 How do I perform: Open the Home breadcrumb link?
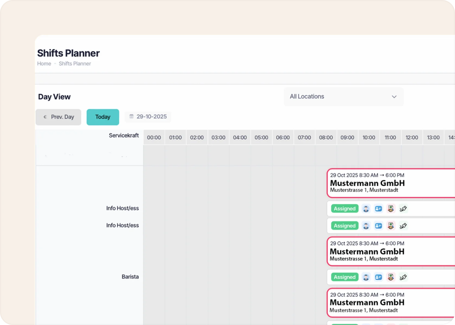tap(44, 64)
